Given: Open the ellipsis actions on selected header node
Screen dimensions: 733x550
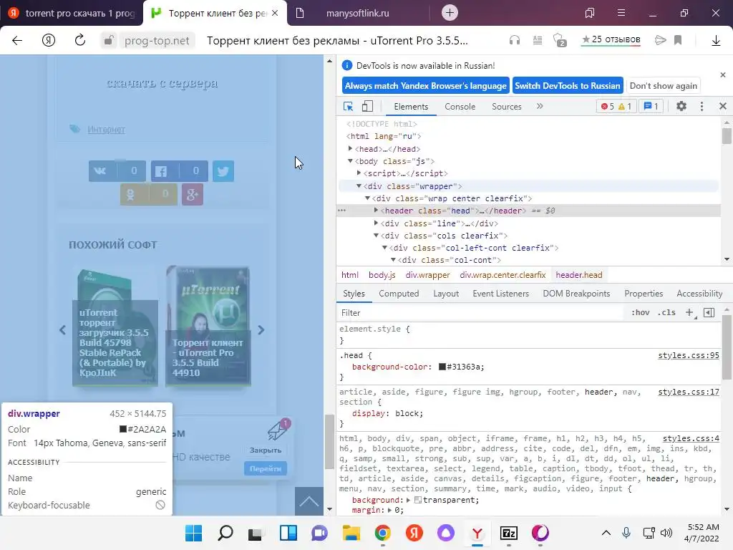Looking at the screenshot, I should pyautogui.click(x=341, y=211).
